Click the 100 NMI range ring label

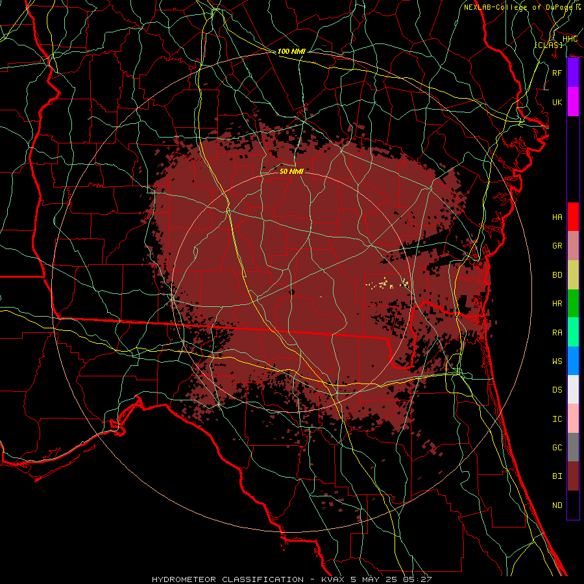point(291,51)
